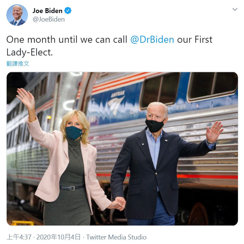The image size is (244, 244).
Task: Open the attached train platform photo
Action: point(122,149)
